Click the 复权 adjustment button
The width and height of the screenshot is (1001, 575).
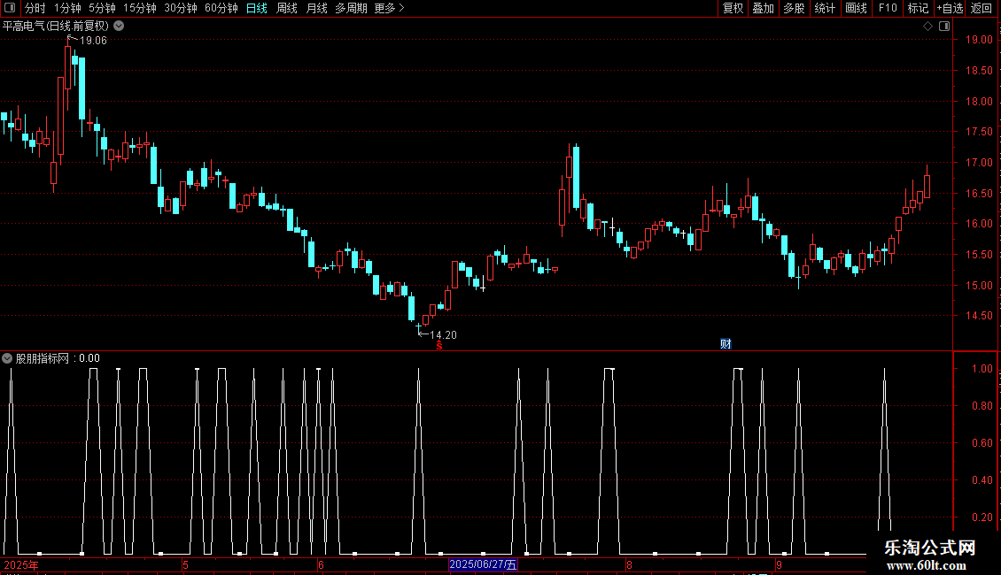pyautogui.click(x=733, y=8)
